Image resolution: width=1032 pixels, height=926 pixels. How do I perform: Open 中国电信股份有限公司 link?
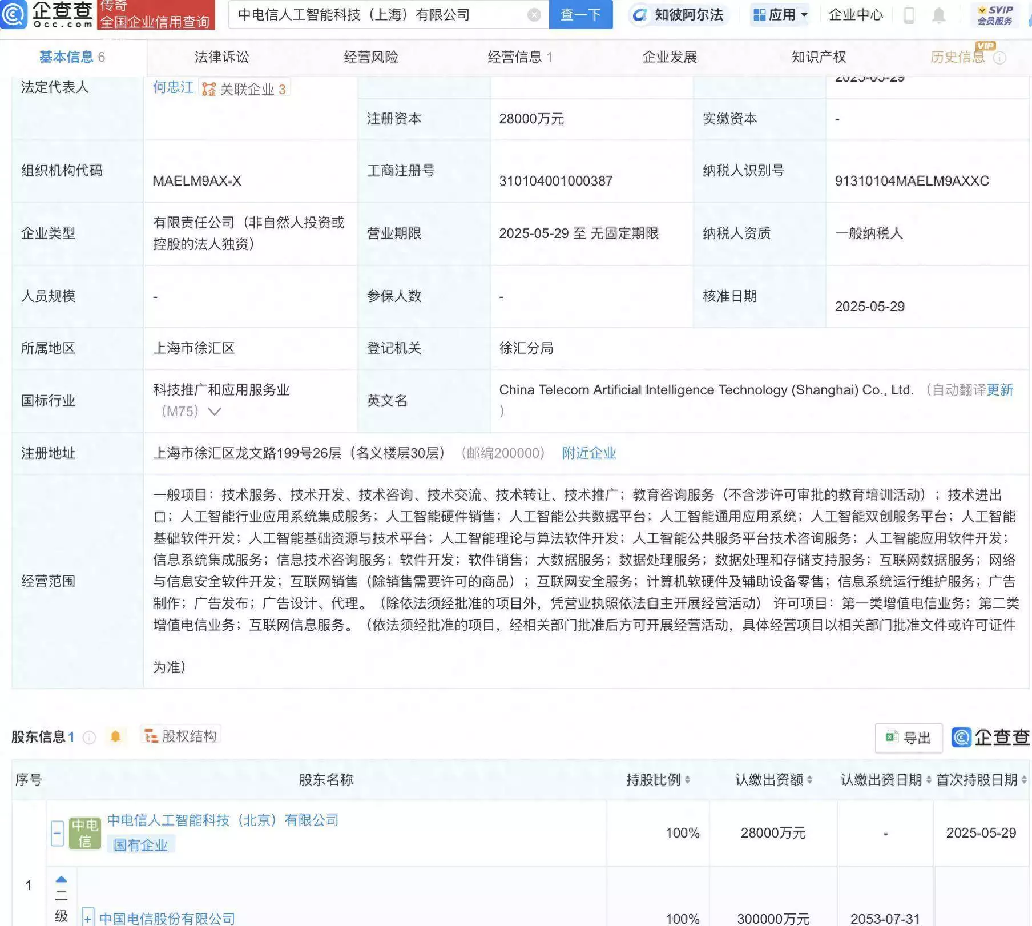(167, 919)
